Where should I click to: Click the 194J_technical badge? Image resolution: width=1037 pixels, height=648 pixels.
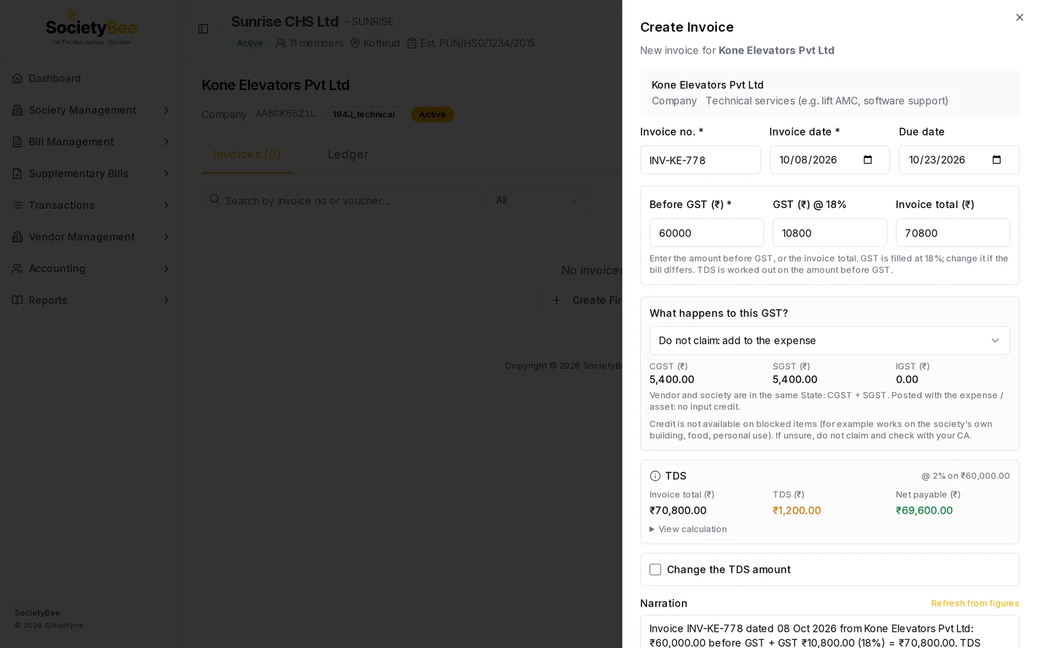(x=364, y=115)
